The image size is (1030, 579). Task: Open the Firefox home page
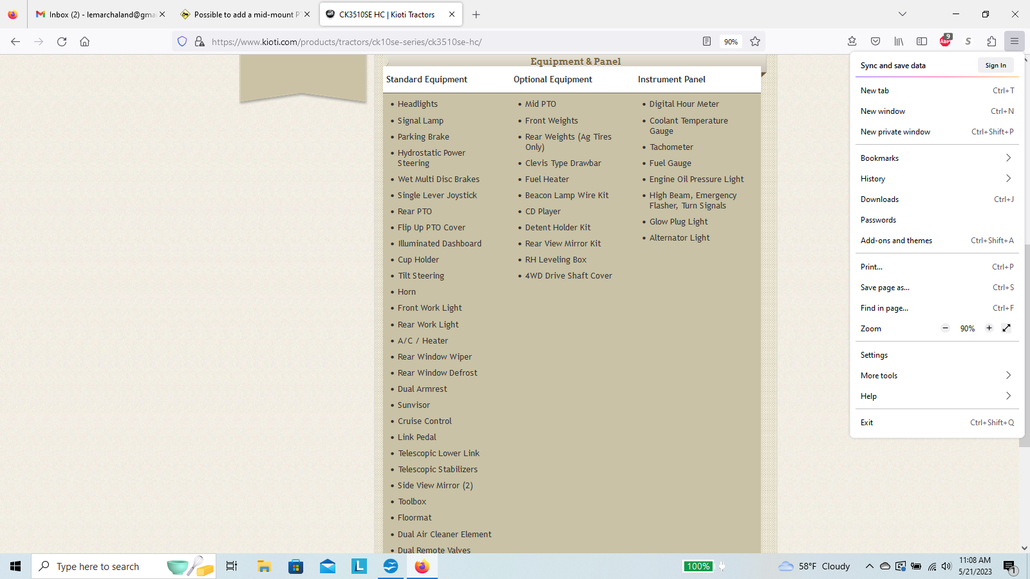pos(84,42)
